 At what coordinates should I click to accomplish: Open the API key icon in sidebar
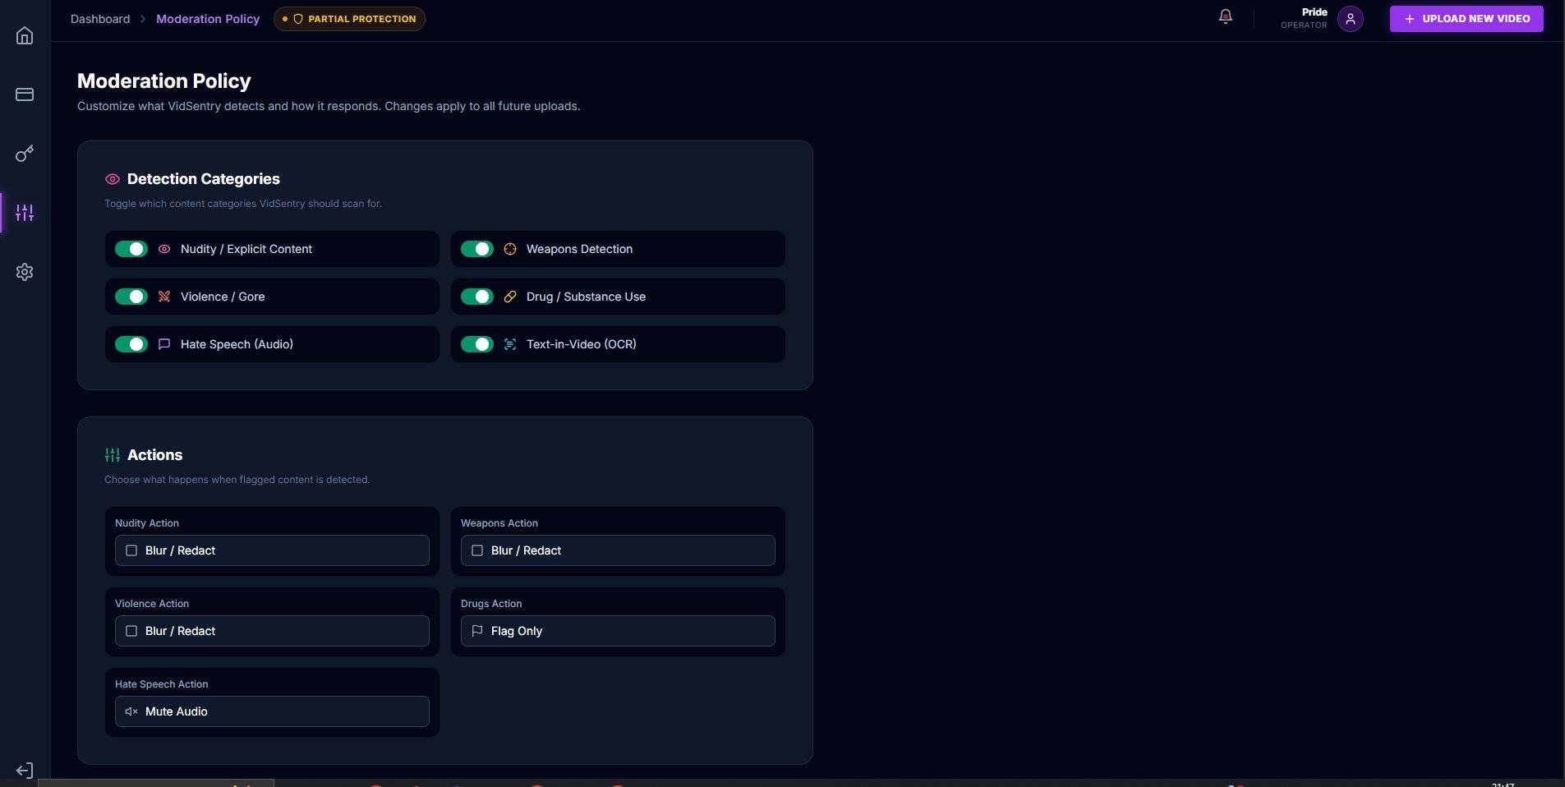pos(25,154)
